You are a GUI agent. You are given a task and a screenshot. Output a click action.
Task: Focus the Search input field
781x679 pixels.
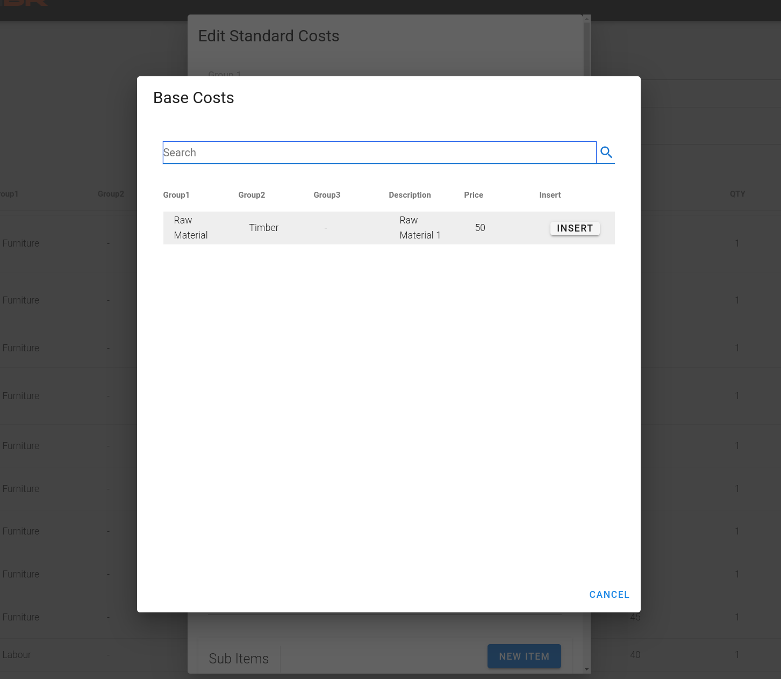(x=379, y=153)
